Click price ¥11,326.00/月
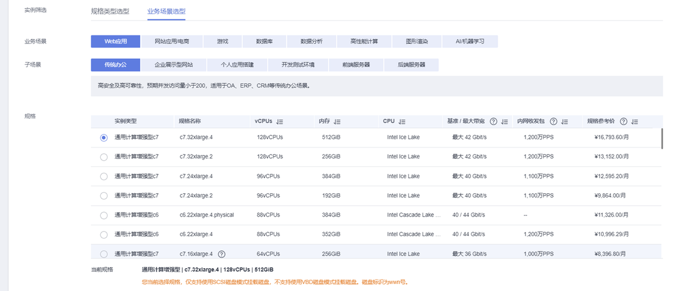Viewport: 687px width, 291px height. point(611,215)
